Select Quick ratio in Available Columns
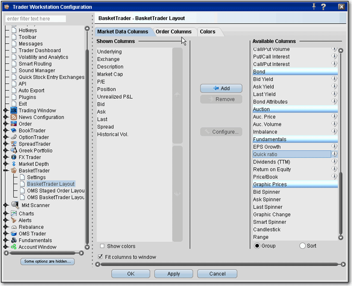Screen dimensions: 352x286 pos(292,154)
